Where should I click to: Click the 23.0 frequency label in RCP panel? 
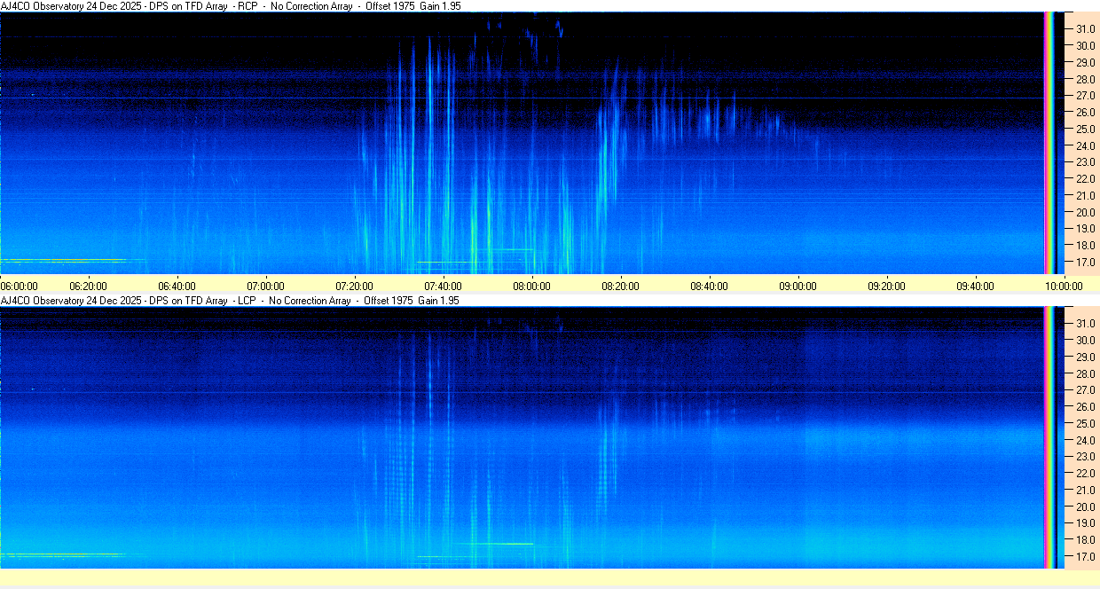point(1085,162)
